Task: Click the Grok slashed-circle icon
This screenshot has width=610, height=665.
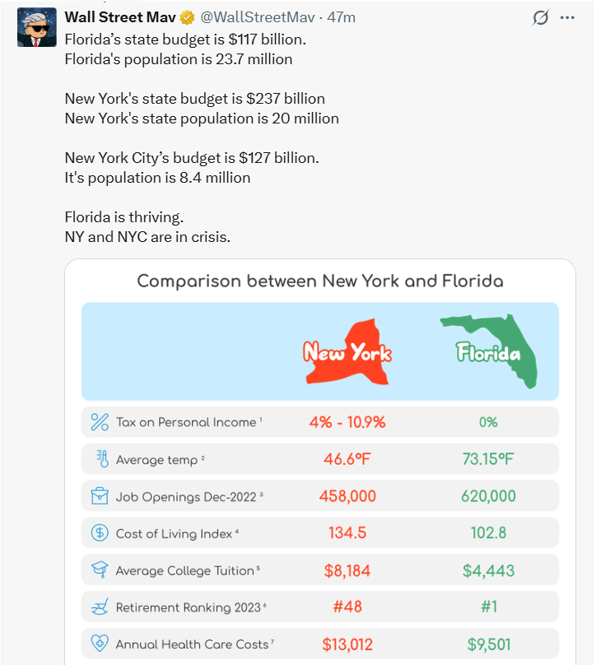Action: 540,17
